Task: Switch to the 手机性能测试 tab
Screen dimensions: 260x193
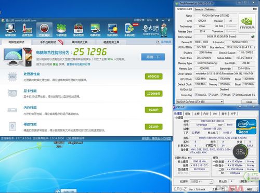Action: click(x=48, y=42)
